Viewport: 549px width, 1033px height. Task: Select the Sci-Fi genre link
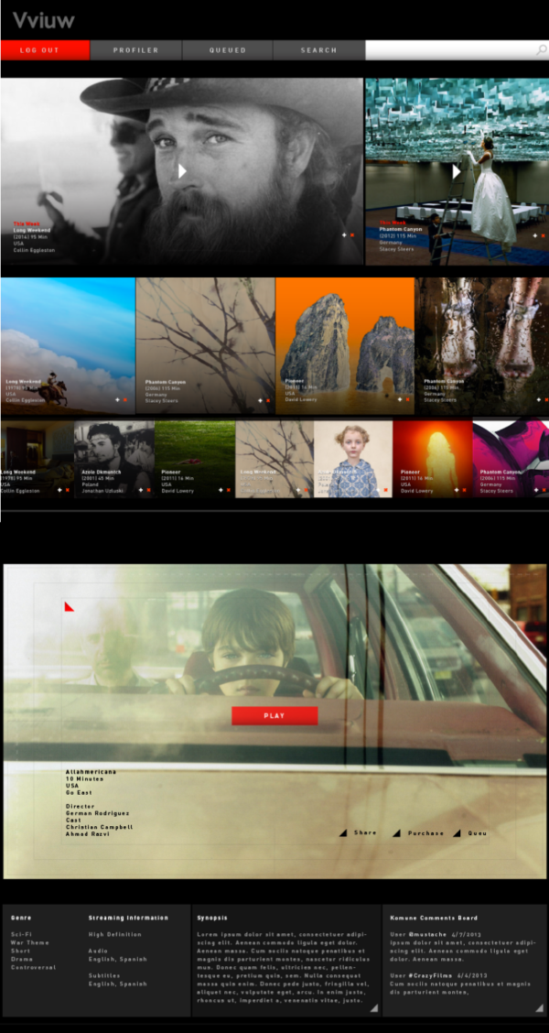21,934
